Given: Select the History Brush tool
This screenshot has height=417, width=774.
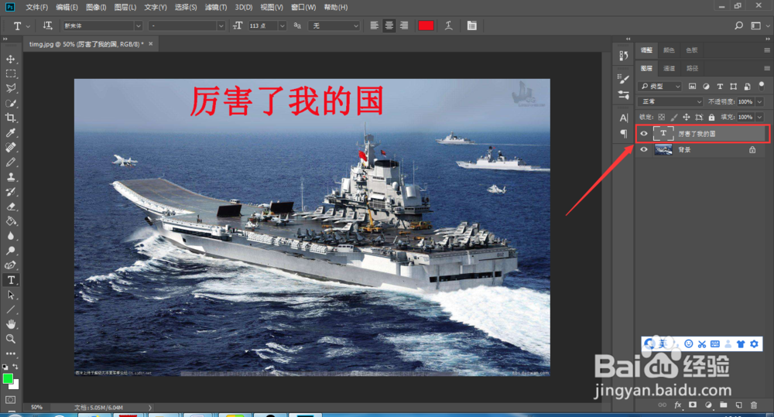Looking at the screenshot, I should [x=10, y=191].
